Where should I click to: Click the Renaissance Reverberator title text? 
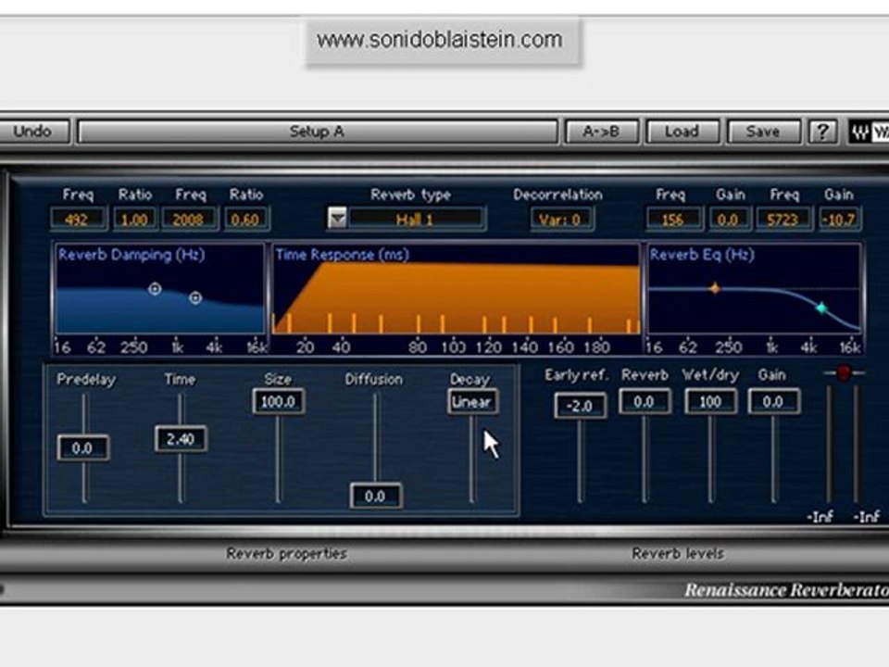click(x=787, y=590)
